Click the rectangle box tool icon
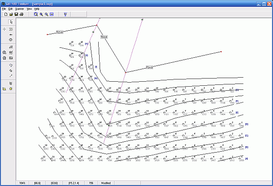Screen dimensions: 273x186 coord(11,58)
